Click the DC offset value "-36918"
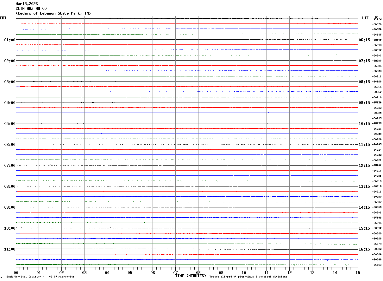The width and height of the screenshot is (383, 281). (x=377, y=171)
